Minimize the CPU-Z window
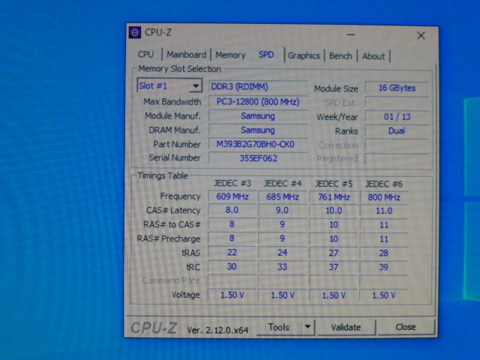Screen dimensions: 480x360 coord(351,34)
